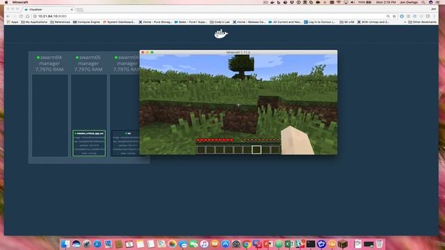The image size is (445, 250).
Task: Open the Wi-Fi status menu
Action: pos(339,2)
